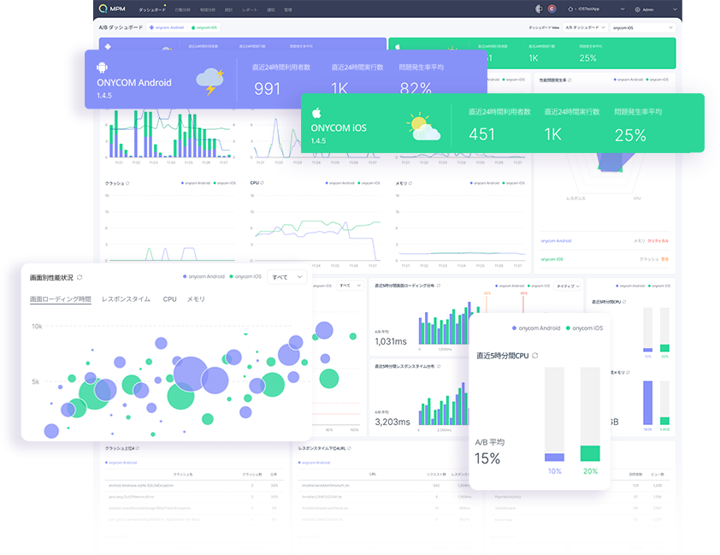Screen dimensions: 720x555
Task: Click the thunderstorm weather icon on Android card
Action: click(x=210, y=81)
